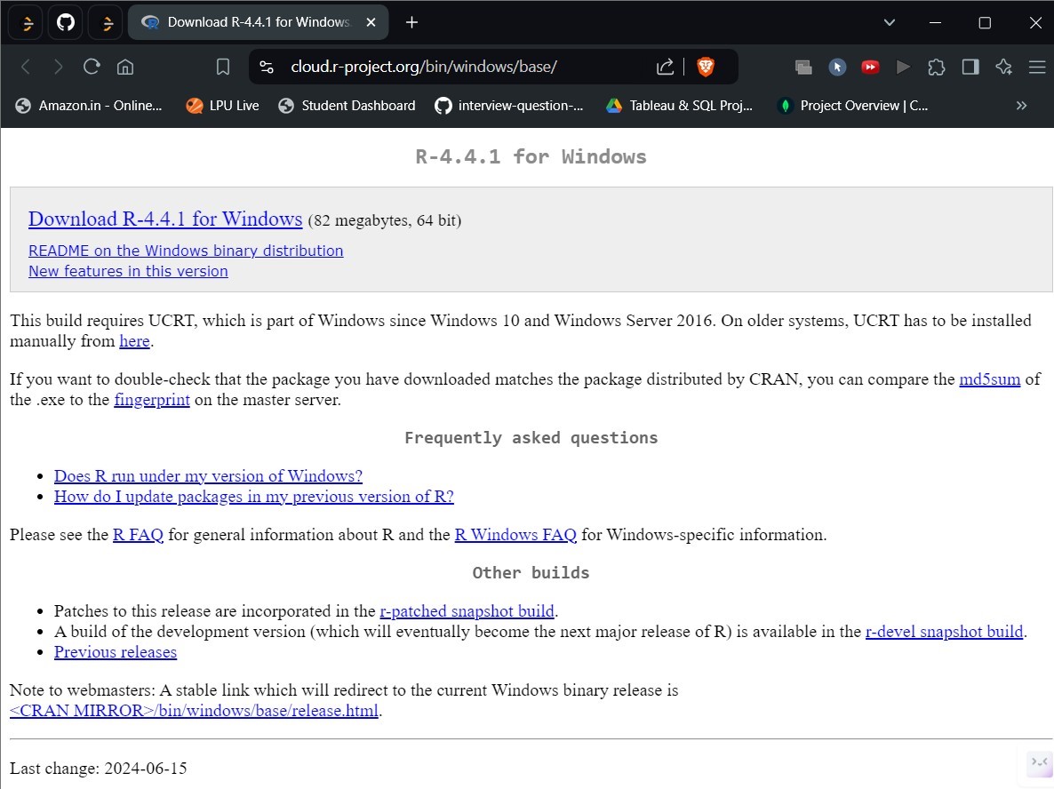
Task: View site information icon in address bar
Action: tap(267, 67)
